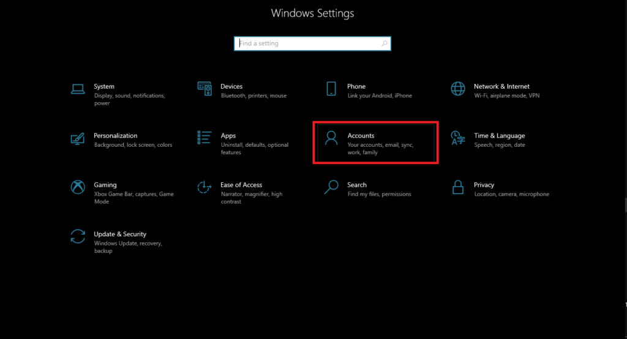Click the Gaming Xbox icon

pos(78,187)
